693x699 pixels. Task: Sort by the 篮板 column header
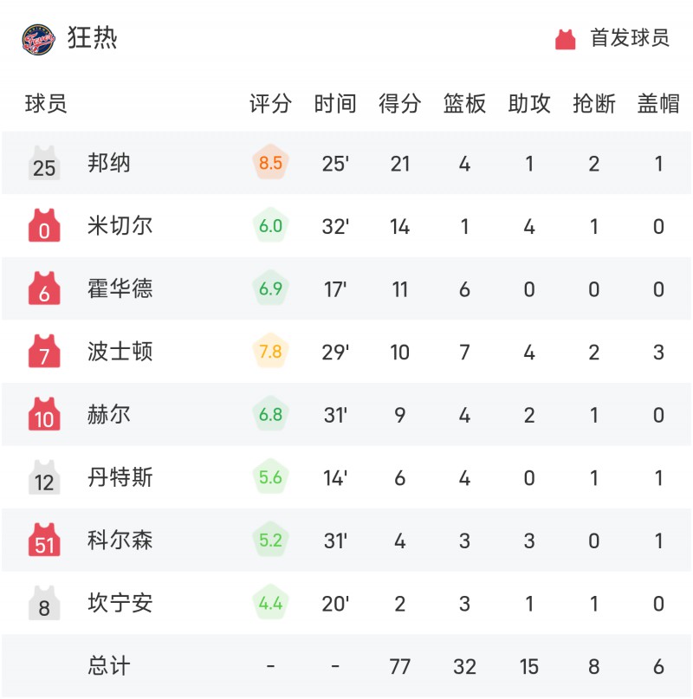tap(464, 104)
